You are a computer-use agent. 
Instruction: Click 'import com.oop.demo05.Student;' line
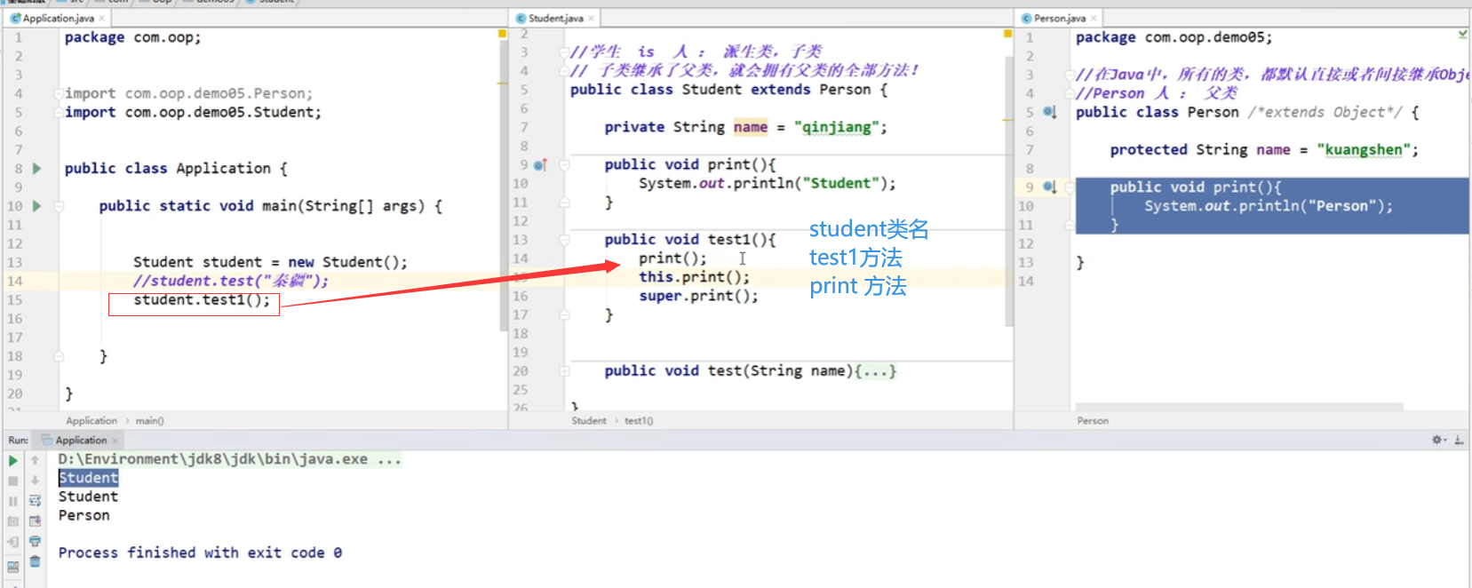(x=193, y=112)
